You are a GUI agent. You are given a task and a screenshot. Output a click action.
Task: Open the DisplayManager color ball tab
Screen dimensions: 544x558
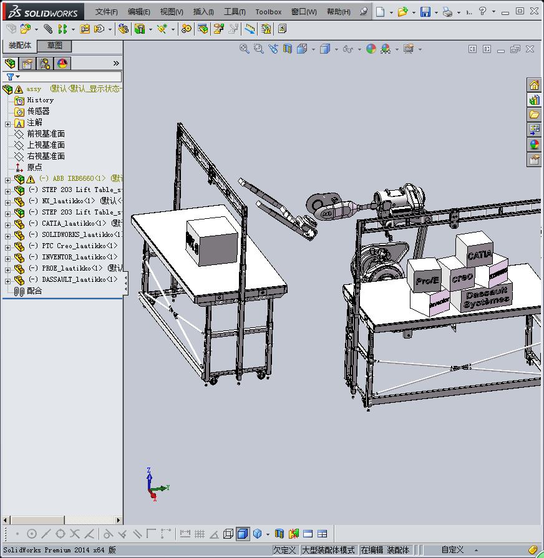click(62, 64)
